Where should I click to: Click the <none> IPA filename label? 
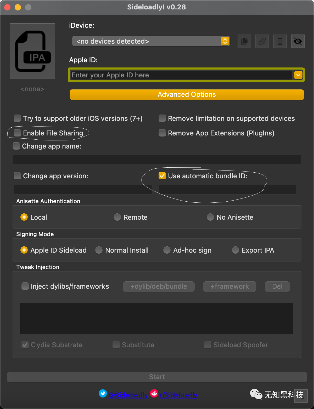click(32, 89)
